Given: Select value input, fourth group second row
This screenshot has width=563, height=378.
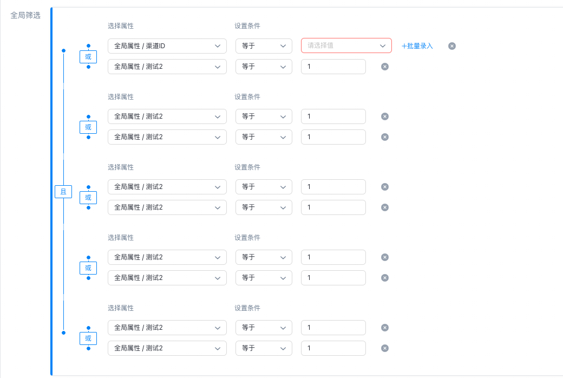Looking at the screenshot, I should pos(333,278).
